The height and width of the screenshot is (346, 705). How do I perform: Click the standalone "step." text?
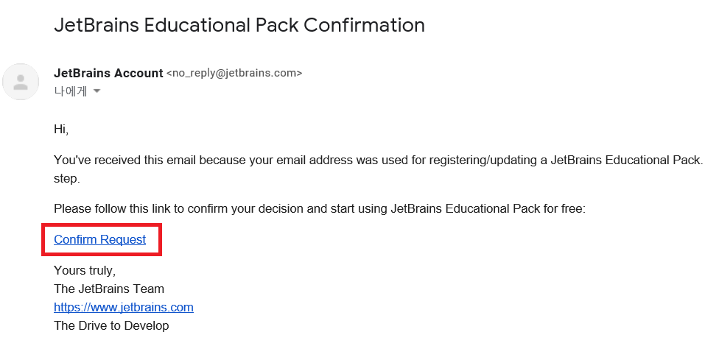(x=68, y=178)
